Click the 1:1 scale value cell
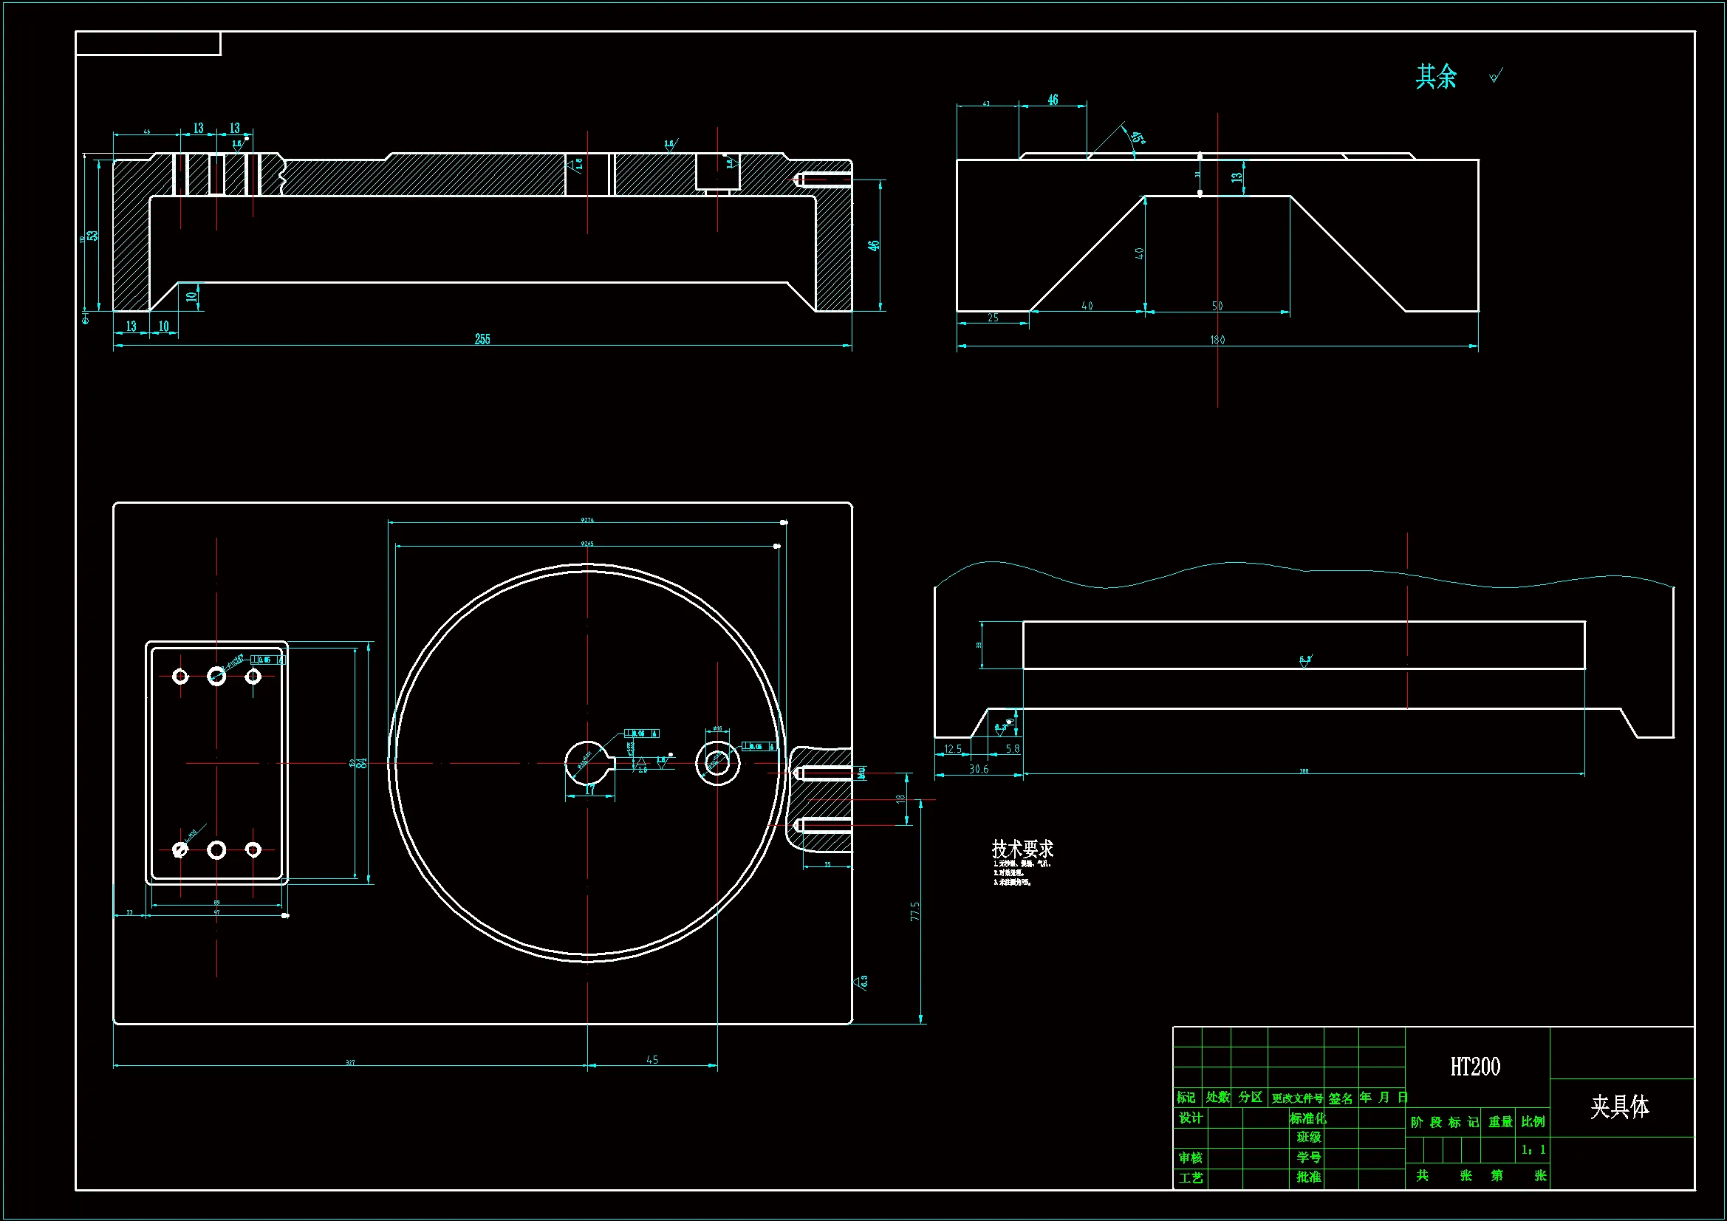 [1532, 1149]
